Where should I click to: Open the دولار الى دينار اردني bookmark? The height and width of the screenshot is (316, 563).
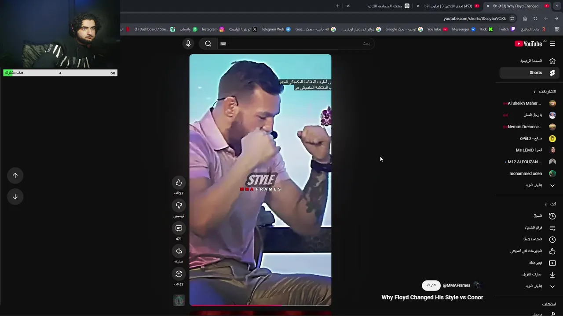point(362,29)
